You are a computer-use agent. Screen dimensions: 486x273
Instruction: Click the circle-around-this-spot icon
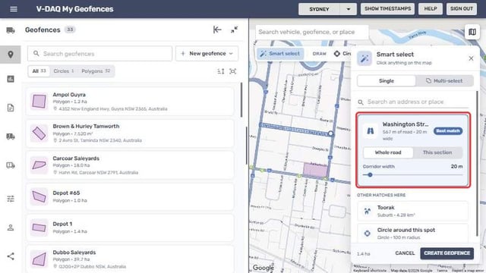[x=368, y=234]
